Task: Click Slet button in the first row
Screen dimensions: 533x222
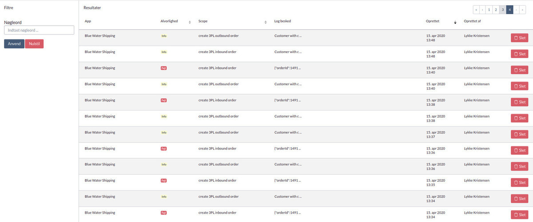Action: pos(519,38)
